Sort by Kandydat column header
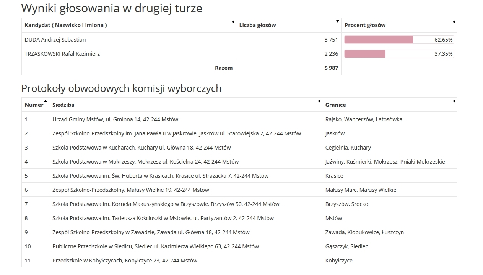Screen dimensions: 483x275 click(x=128, y=25)
